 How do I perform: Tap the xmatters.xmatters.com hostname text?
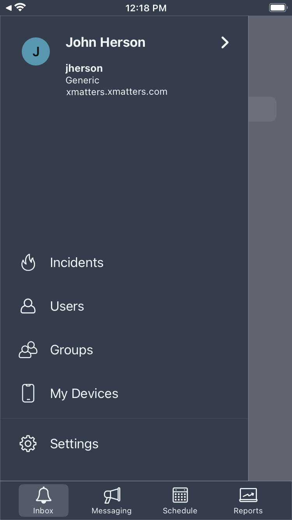(117, 92)
